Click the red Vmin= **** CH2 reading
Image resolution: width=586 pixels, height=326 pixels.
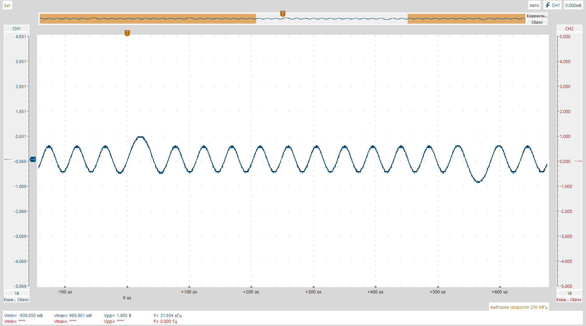click(15, 321)
